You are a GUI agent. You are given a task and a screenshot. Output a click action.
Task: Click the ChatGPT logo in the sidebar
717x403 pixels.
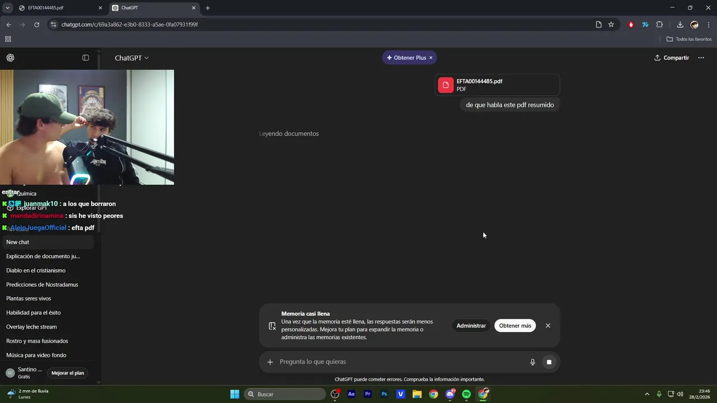10,58
